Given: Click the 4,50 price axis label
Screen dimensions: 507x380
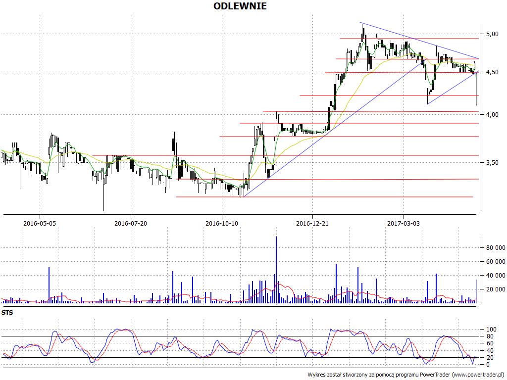Looking at the screenshot, I should [x=492, y=72].
